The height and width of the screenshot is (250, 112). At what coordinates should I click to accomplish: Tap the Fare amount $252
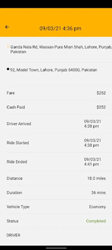[101, 93]
